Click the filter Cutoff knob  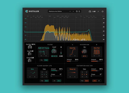[x=54, y=51]
